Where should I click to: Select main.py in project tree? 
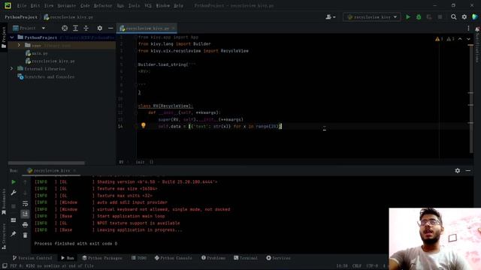coord(37,53)
